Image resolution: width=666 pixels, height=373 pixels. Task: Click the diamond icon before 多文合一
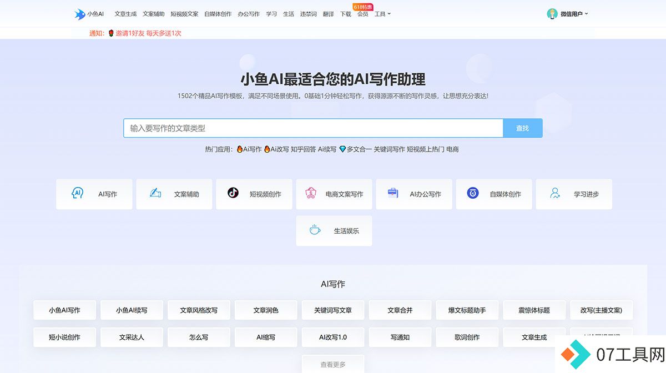click(x=342, y=149)
